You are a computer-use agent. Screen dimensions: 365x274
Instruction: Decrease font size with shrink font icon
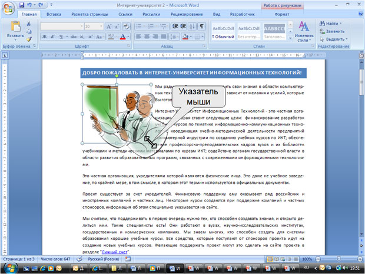[x=117, y=27]
